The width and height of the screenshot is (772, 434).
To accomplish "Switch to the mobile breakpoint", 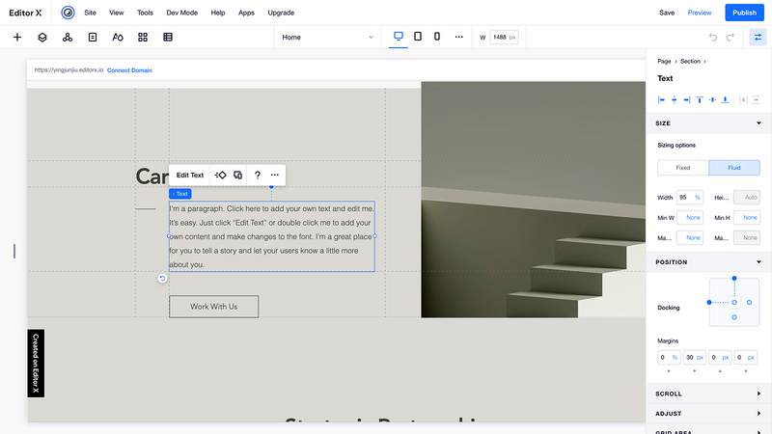I will pyautogui.click(x=437, y=37).
